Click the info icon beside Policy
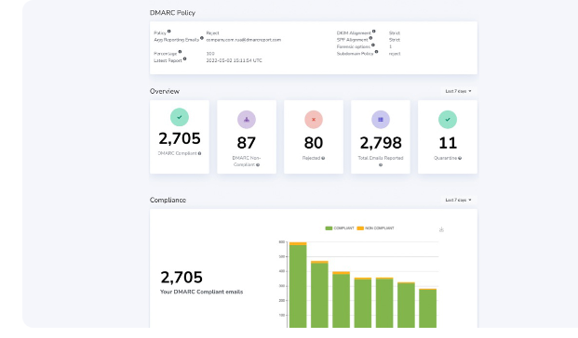This screenshot has width=578, height=338. (169, 32)
